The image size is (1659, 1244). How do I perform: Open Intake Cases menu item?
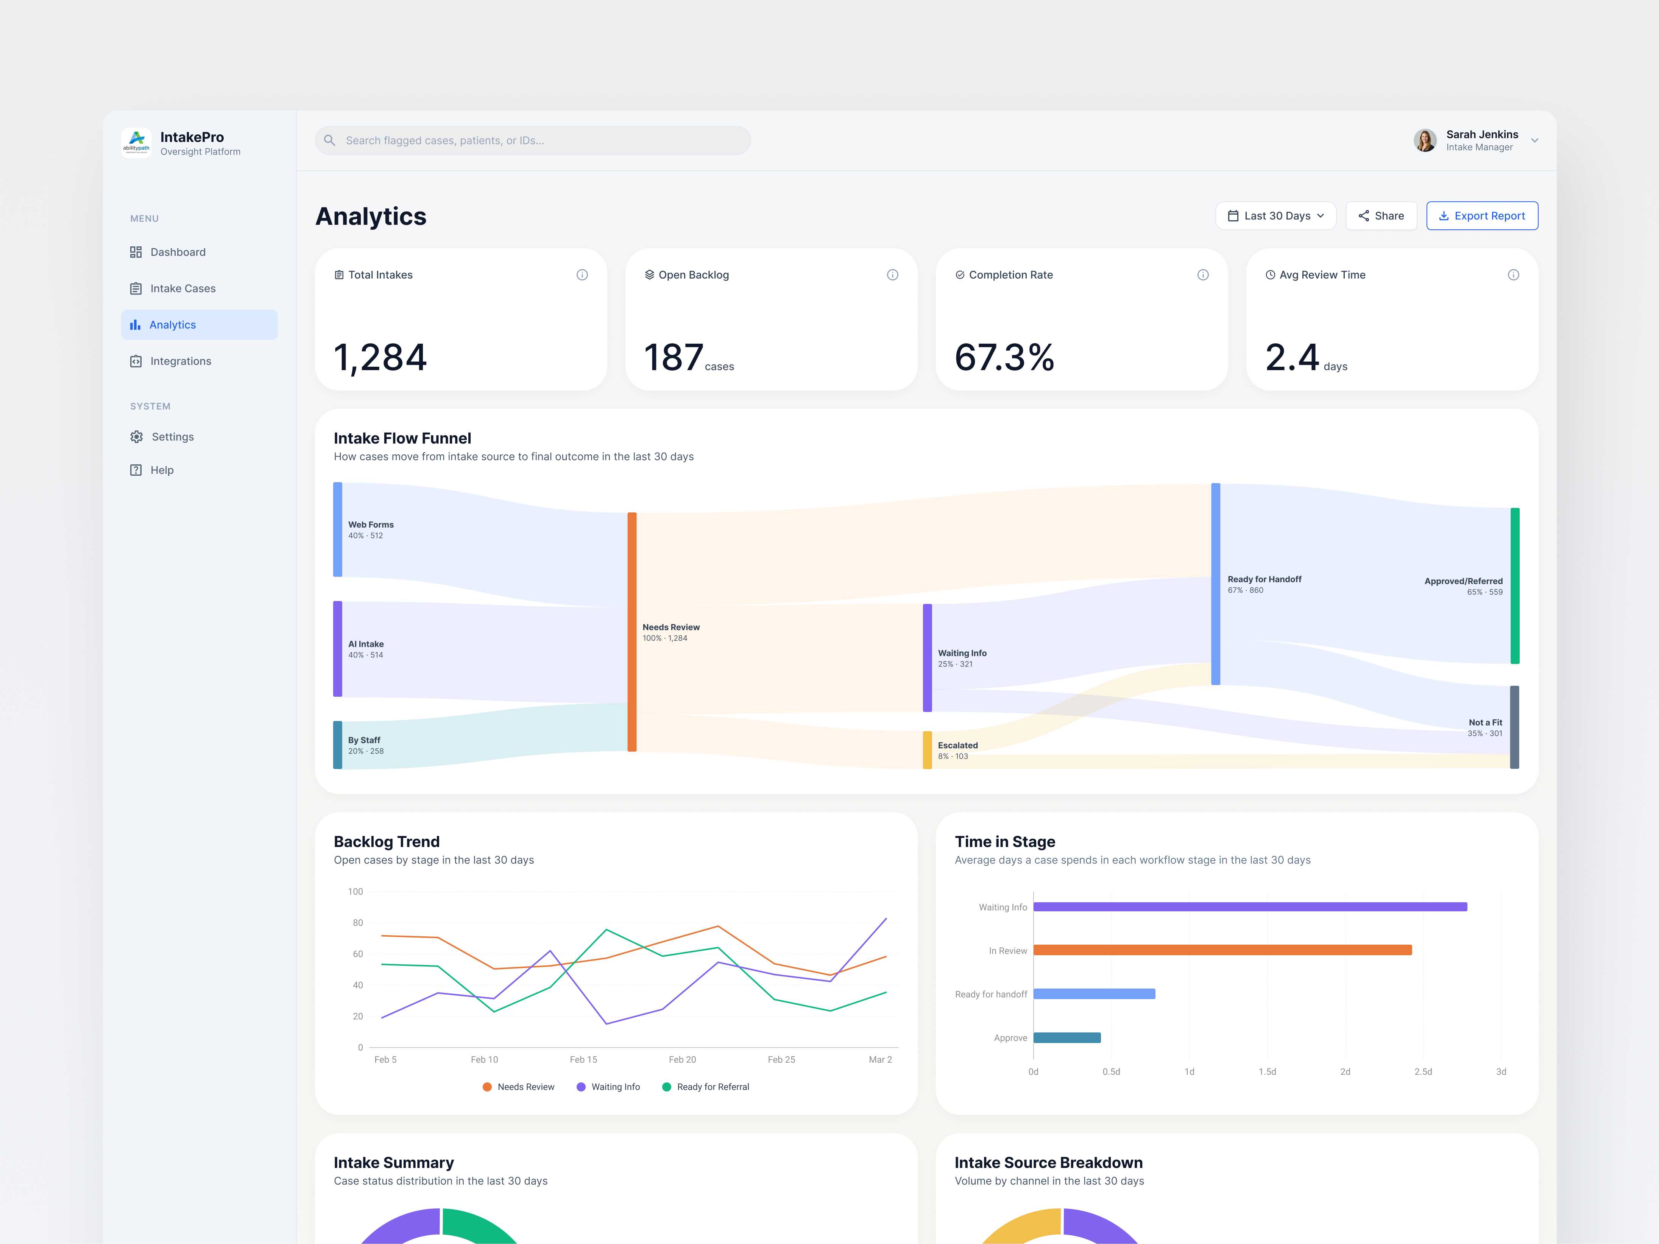[x=200, y=289]
